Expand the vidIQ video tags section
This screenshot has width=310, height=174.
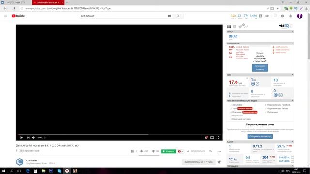pos(292,166)
